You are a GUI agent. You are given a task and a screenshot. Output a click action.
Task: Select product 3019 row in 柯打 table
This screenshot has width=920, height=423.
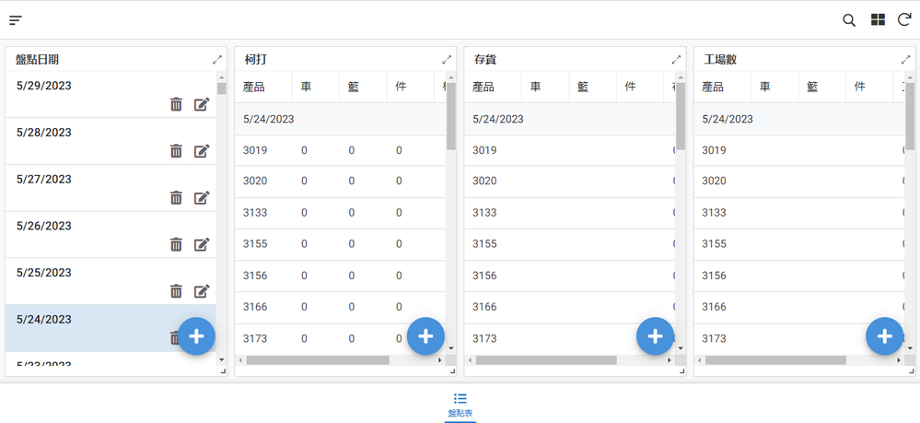[x=341, y=150]
